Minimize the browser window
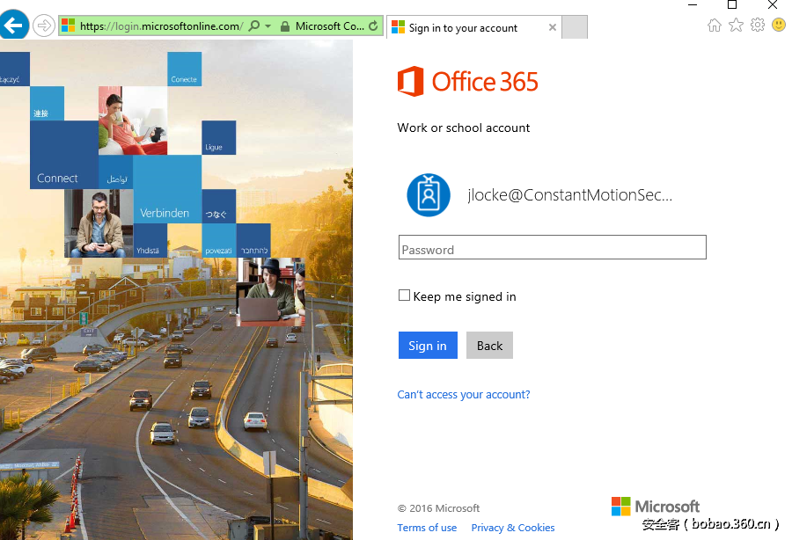Viewport: 792px width, 540px height. point(693,5)
